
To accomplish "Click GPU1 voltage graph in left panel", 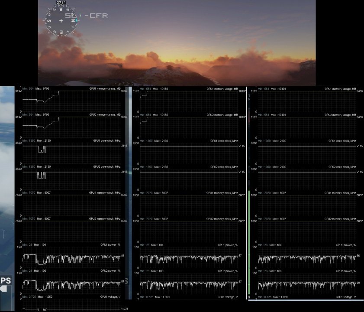I will [71, 309].
